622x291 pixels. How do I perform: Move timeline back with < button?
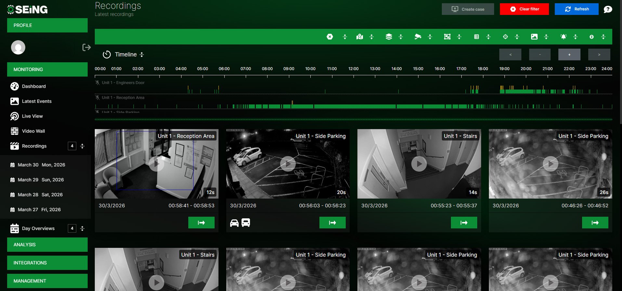pyautogui.click(x=510, y=55)
